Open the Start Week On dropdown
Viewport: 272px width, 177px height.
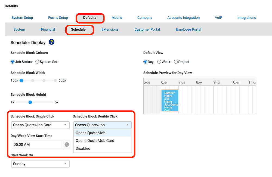click(x=40, y=164)
